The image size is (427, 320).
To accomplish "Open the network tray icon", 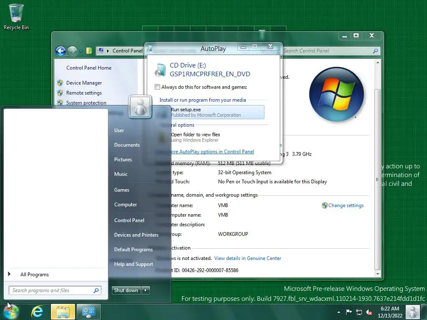I will (x=359, y=312).
